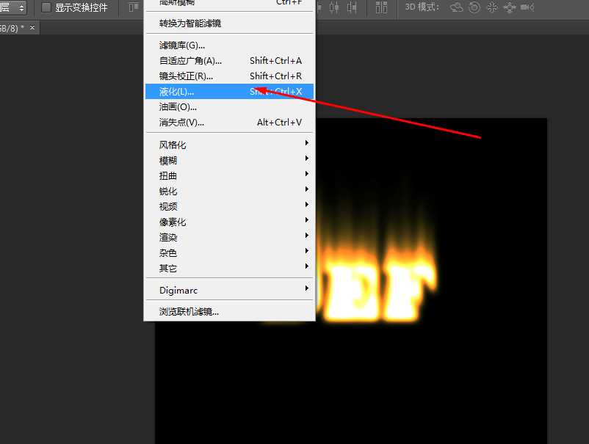This screenshot has height=444, width=589.
Task: Click the align bottom edges icon
Action: tap(353, 7)
